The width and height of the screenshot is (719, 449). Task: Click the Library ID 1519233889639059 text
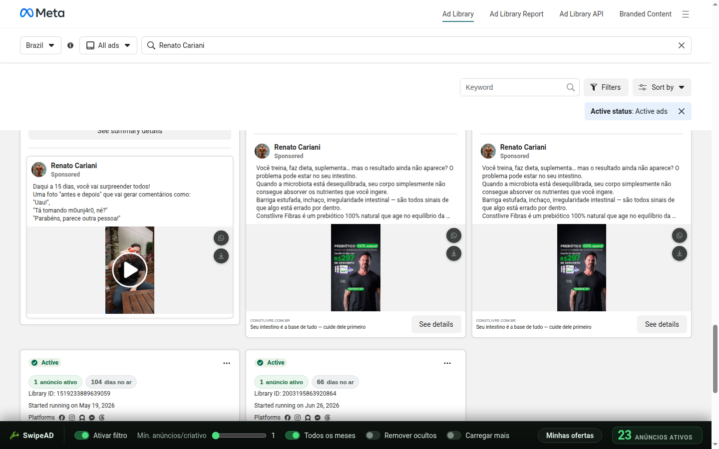point(69,394)
